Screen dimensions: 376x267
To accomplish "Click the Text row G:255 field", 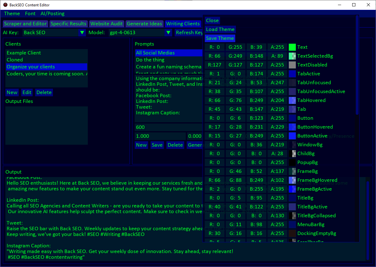I will click(x=236, y=47).
